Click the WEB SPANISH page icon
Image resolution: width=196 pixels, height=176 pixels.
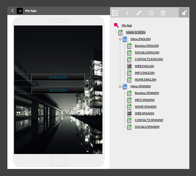[x=129, y=113]
